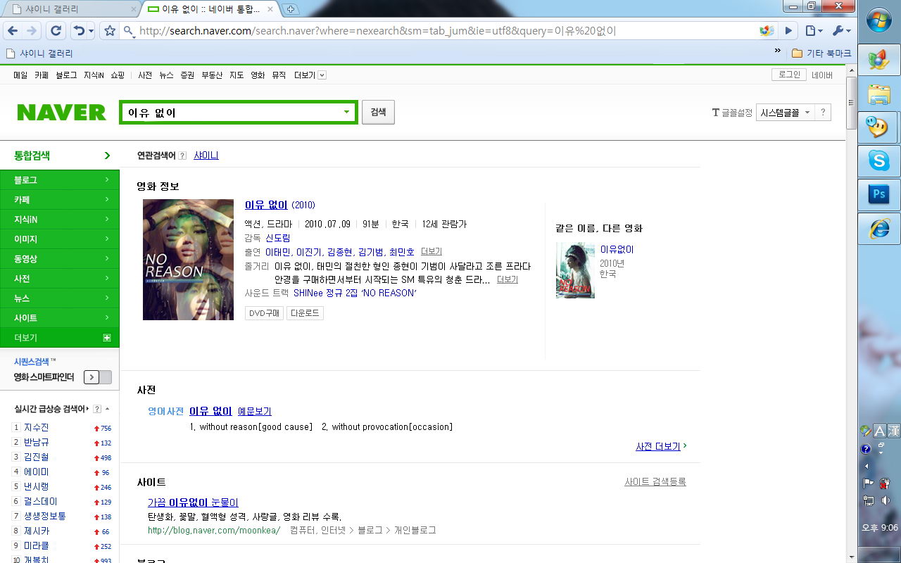Open soundtrack link SHINee 정규 2집 'NO REASON'
Image resolution: width=901 pixels, height=563 pixels.
click(x=355, y=293)
